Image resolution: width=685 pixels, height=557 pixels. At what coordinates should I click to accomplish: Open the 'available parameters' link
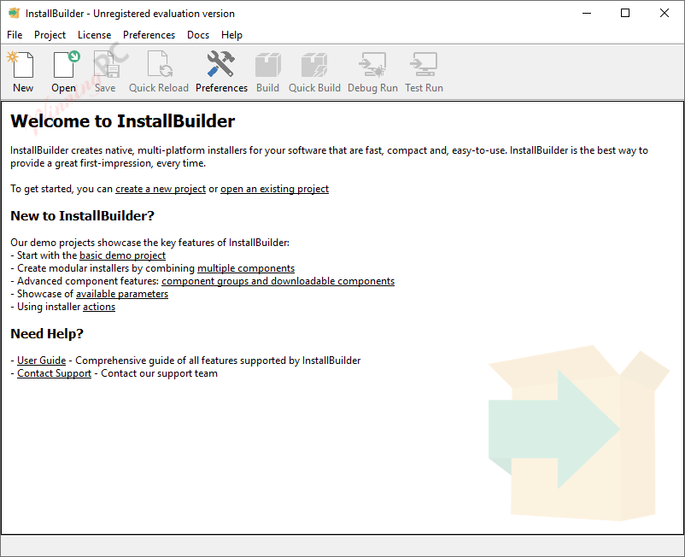(122, 294)
